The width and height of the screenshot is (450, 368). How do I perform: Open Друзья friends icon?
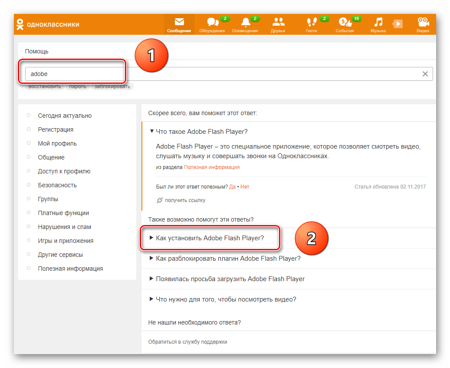[278, 23]
